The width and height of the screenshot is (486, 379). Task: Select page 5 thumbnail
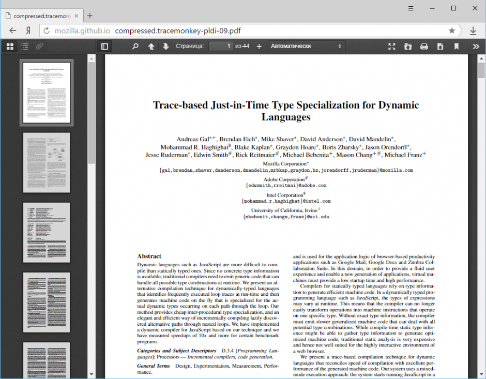coord(47,360)
